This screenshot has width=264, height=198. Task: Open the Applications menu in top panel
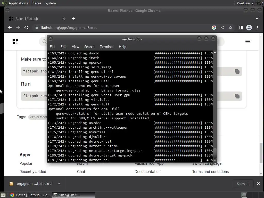18,3
